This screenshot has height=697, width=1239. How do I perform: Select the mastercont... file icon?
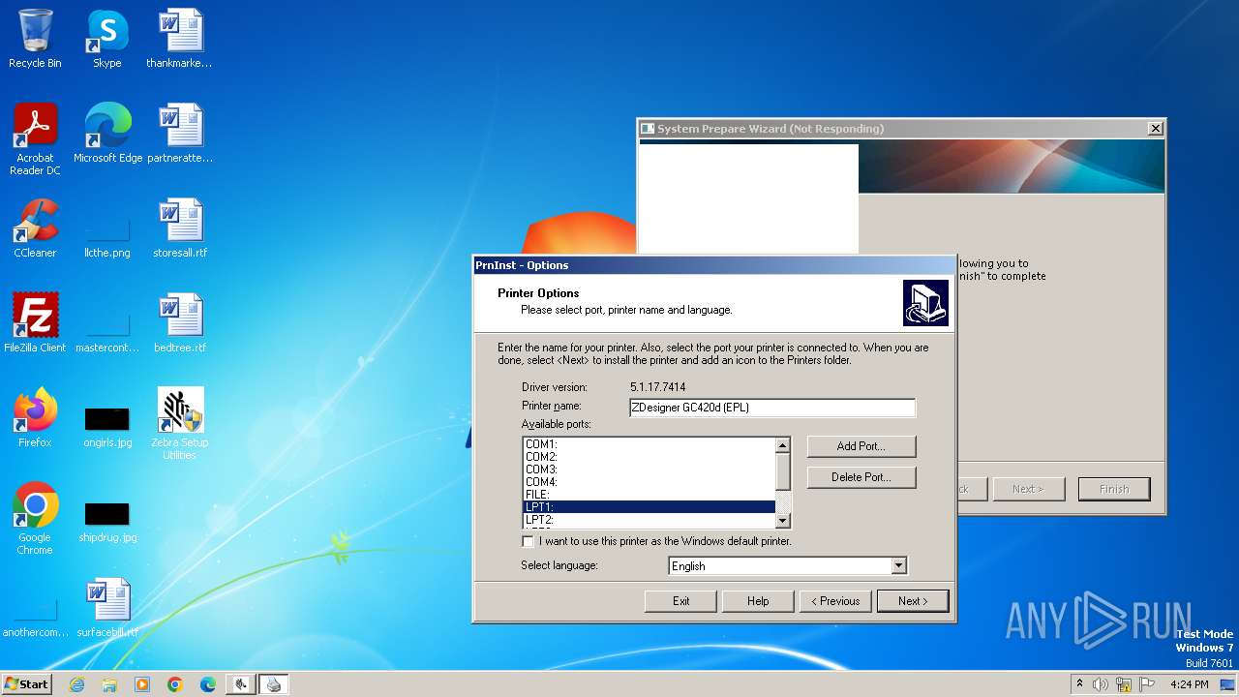pyautogui.click(x=106, y=331)
